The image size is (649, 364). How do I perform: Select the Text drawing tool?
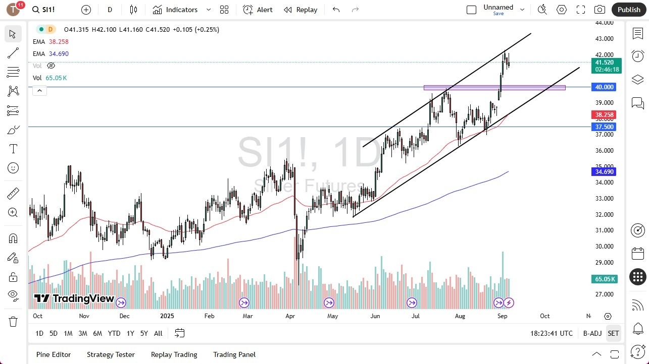(x=13, y=148)
